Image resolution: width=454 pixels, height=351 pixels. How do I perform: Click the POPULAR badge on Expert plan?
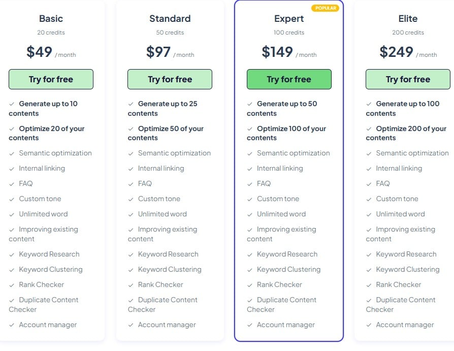326,8
